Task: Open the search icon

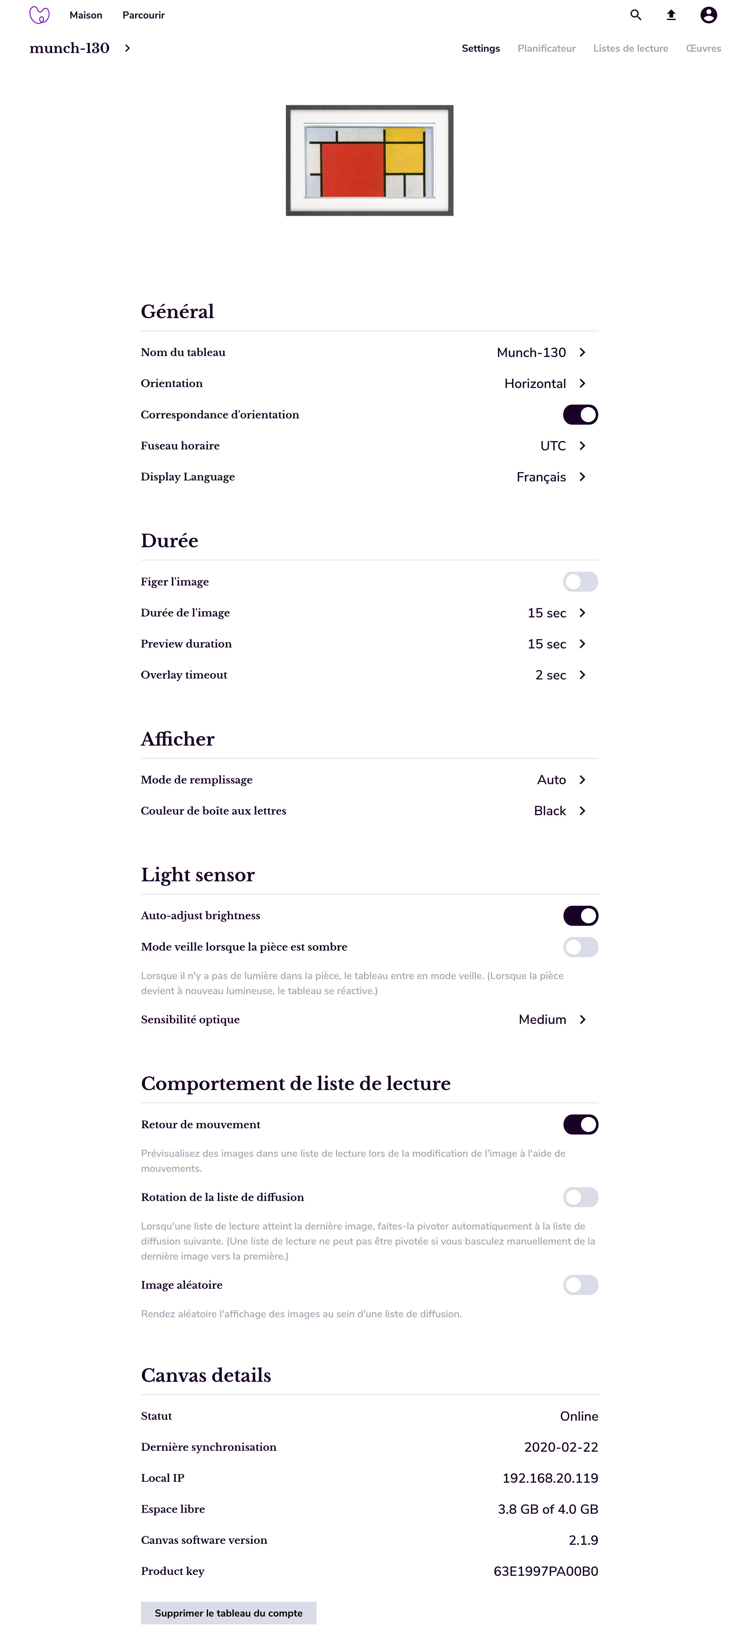Action: tap(635, 15)
